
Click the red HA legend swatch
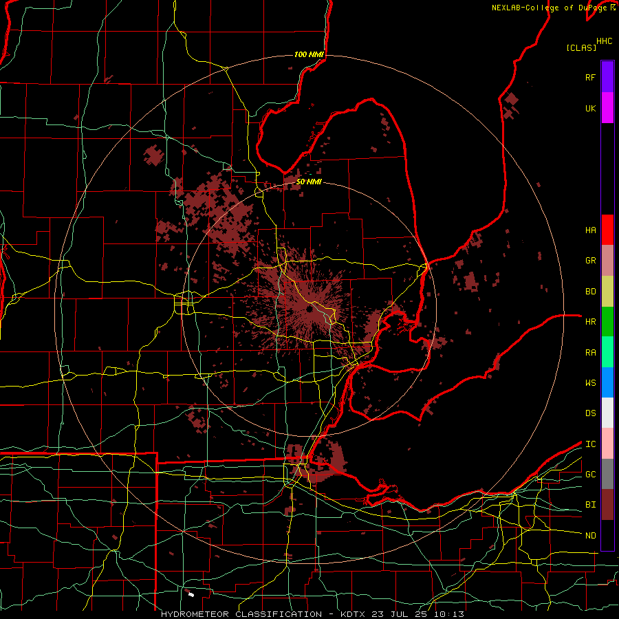[x=607, y=230]
